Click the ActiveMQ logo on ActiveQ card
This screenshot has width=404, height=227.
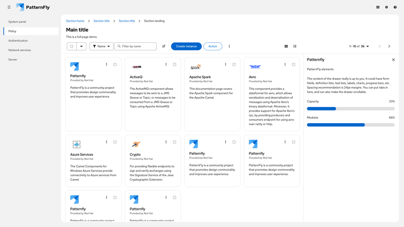click(x=136, y=67)
